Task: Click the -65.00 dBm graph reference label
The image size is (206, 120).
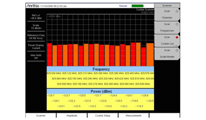Action: (54, 16)
